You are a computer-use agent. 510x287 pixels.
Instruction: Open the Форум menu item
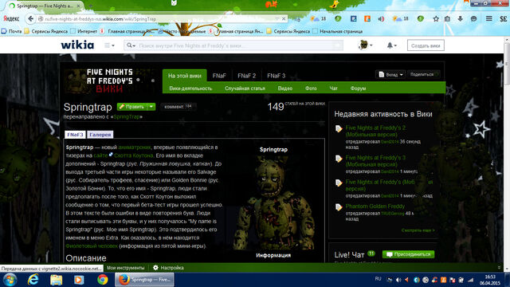coord(358,88)
